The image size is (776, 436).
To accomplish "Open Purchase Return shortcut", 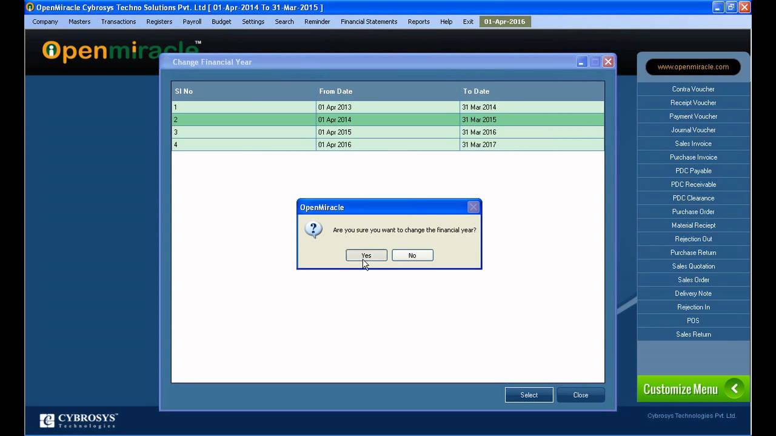I will point(693,253).
